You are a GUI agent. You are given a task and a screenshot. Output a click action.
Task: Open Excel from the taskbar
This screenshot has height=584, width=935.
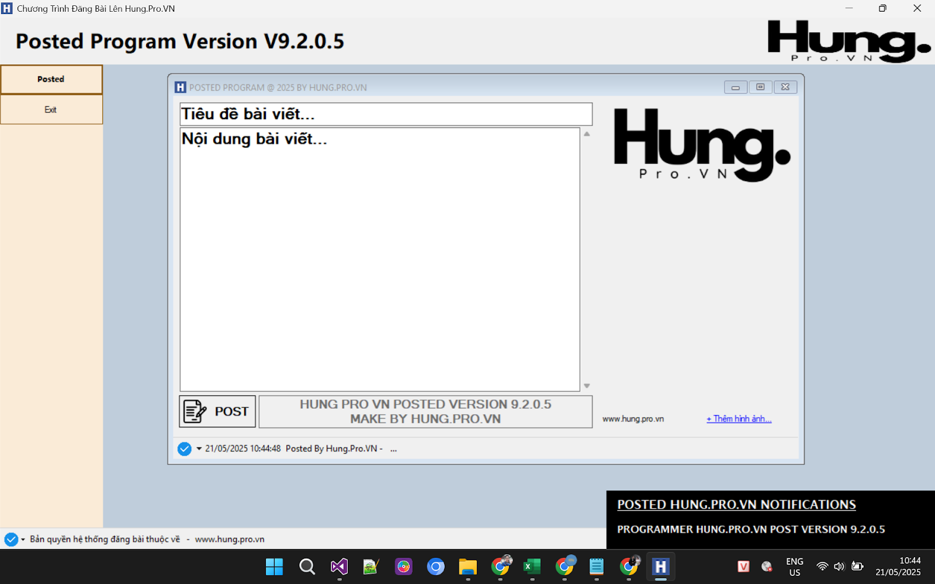pos(532,566)
